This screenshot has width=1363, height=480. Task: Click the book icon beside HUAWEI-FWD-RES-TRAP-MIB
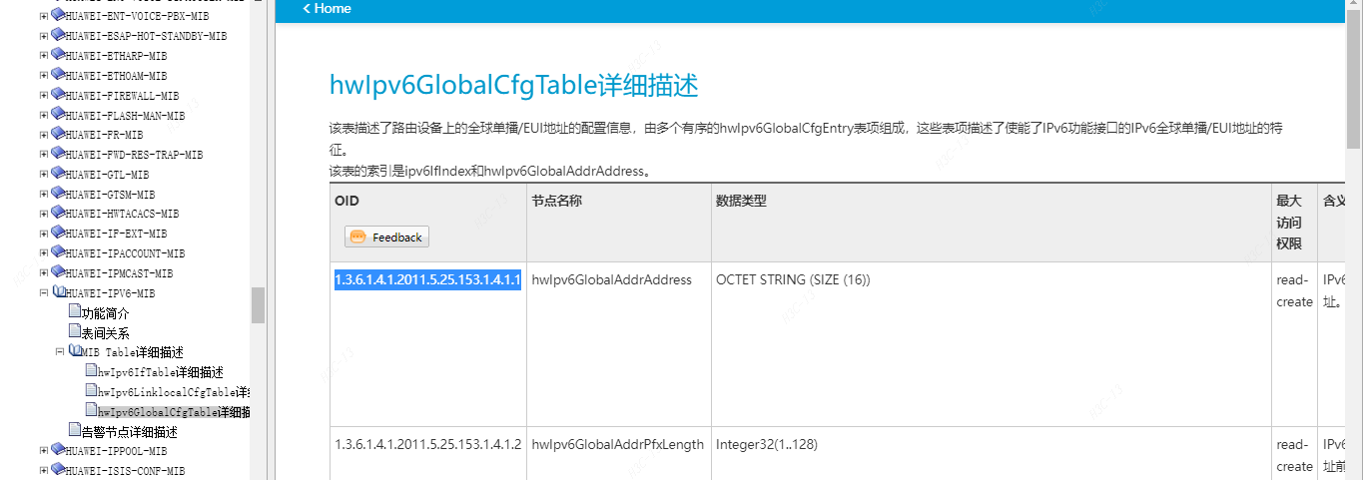click(58, 154)
